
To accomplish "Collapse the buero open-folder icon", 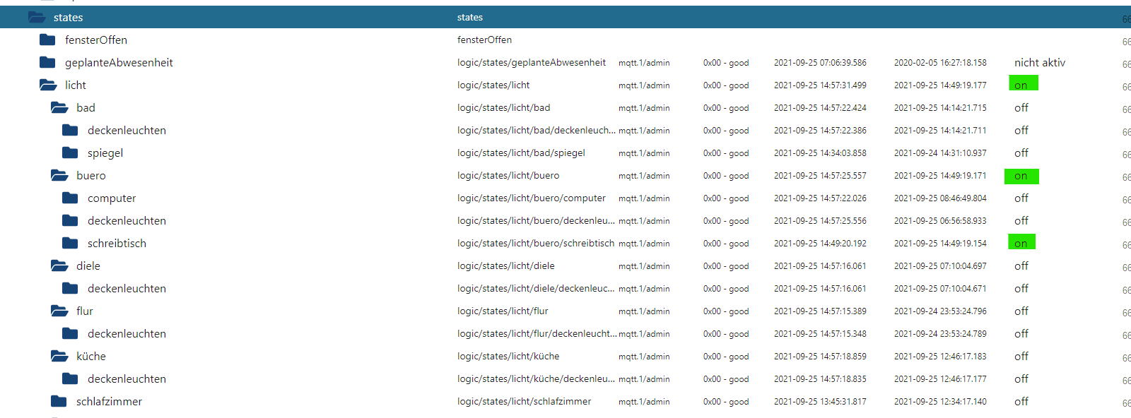I will tap(59, 175).
